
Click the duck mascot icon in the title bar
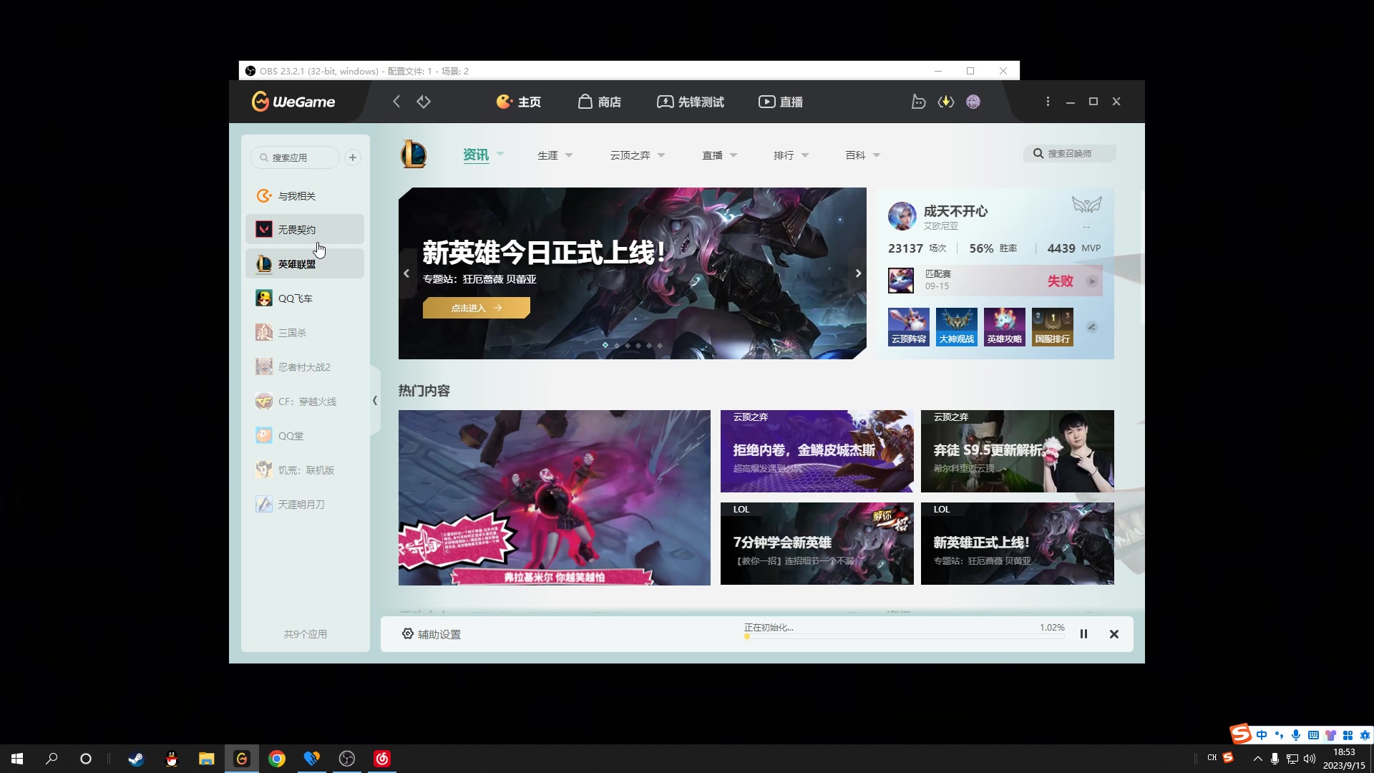918,102
